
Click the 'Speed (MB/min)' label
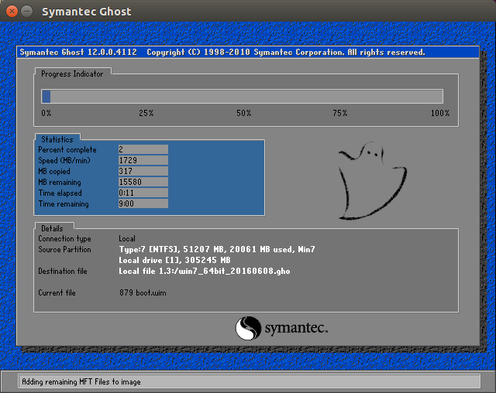pyautogui.click(x=64, y=160)
